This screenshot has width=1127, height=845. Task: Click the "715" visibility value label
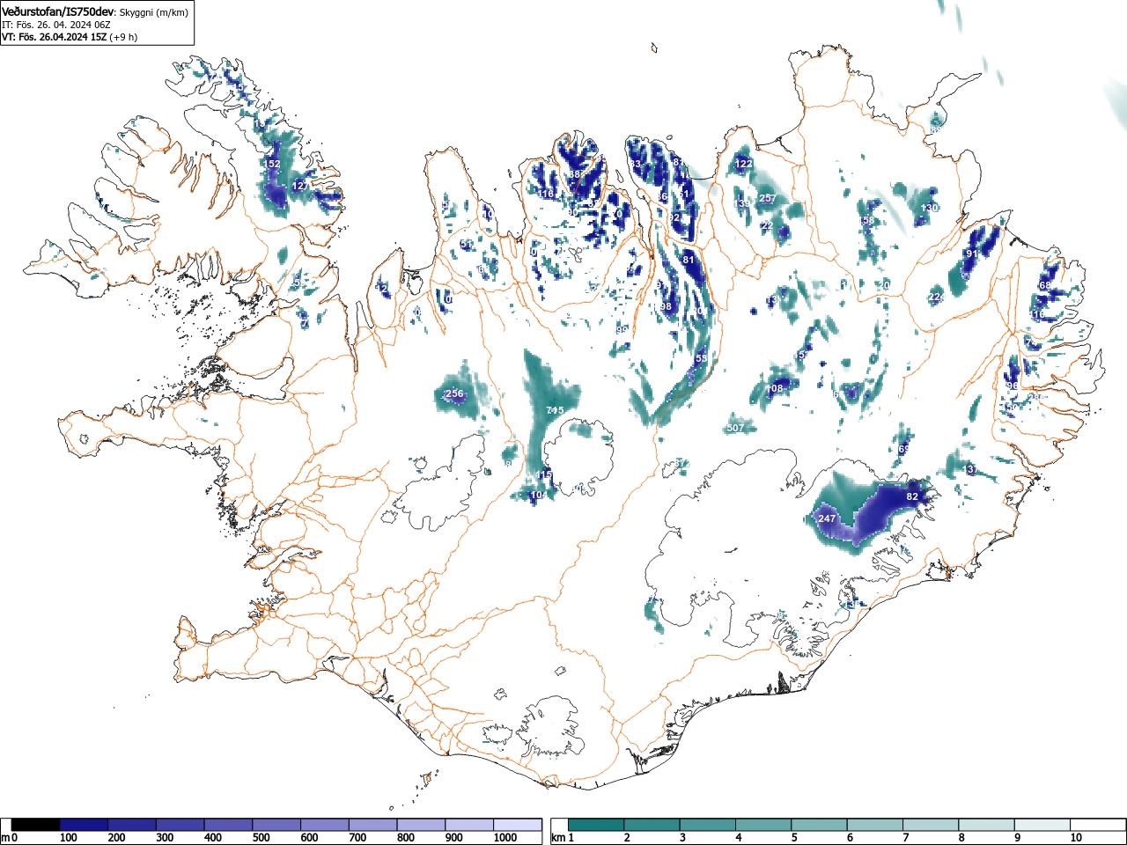pyautogui.click(x=556, y=411)
